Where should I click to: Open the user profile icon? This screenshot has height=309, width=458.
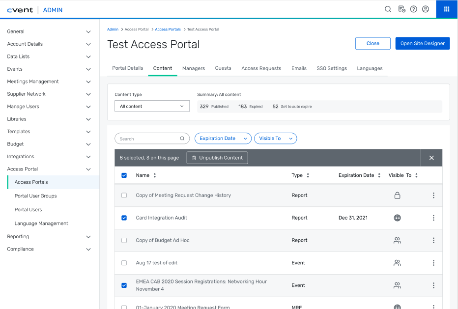click(426, 9)
